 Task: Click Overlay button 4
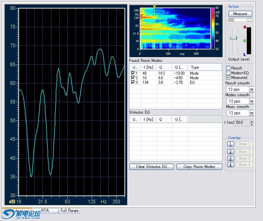(x=231, y=165)
